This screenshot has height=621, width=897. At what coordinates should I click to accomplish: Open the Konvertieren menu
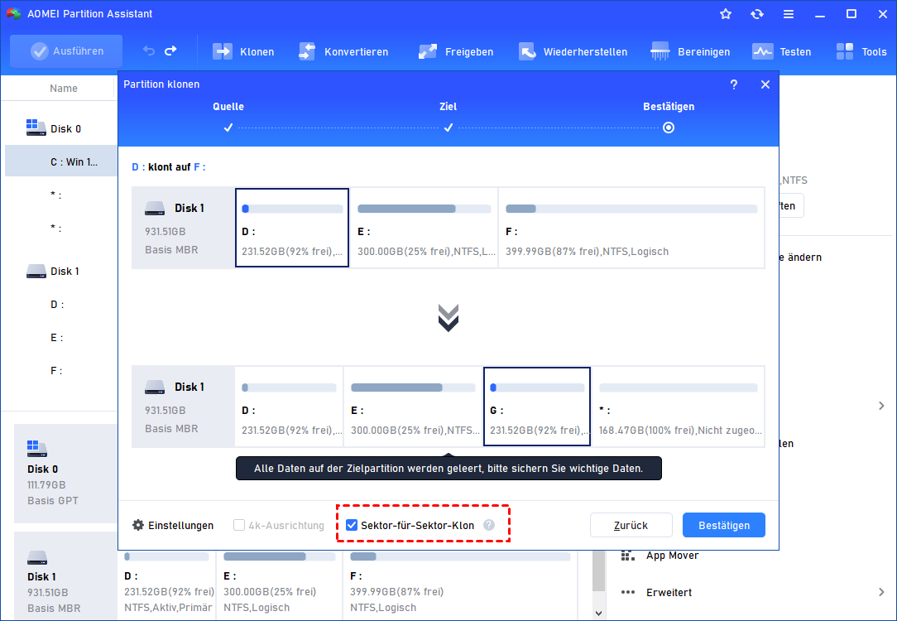343,51
